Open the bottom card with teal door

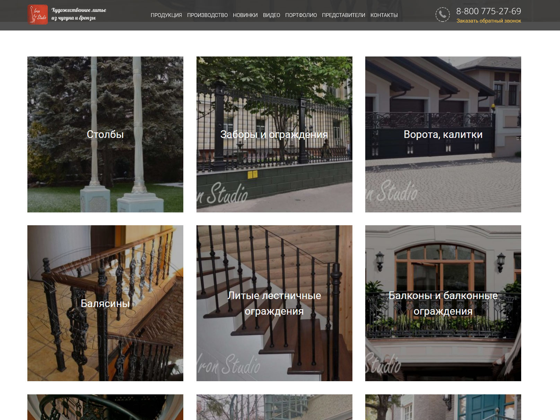point(443,407)
